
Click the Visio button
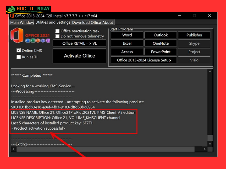click(x=194, y=60)
